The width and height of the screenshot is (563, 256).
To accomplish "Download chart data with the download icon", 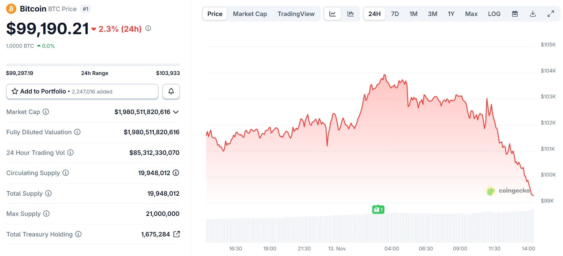I will [x=533, y=14].
